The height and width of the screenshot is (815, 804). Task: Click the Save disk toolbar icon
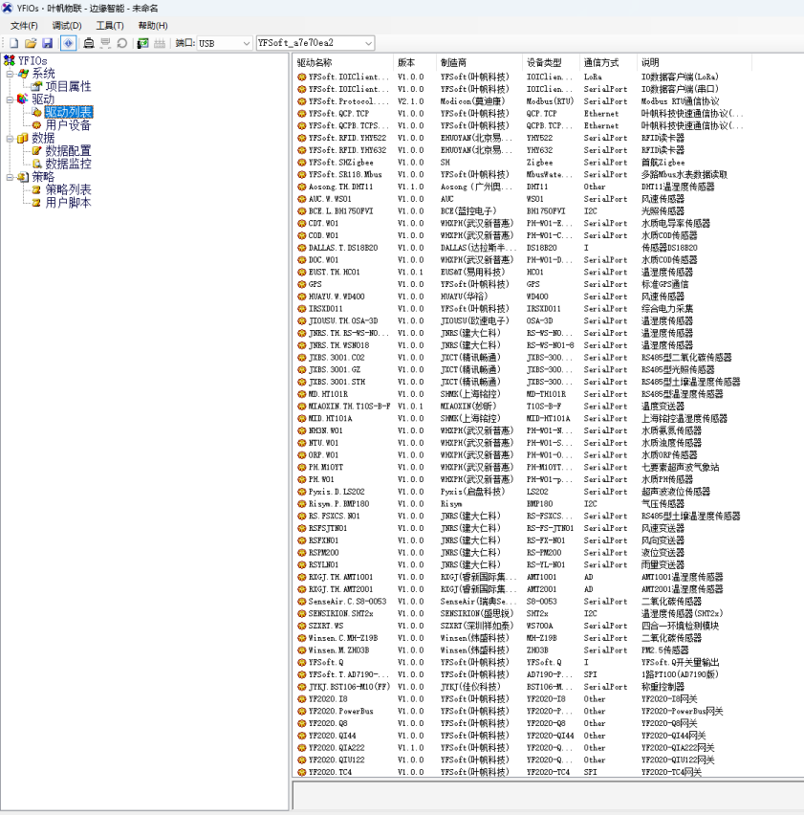(47, 43)
